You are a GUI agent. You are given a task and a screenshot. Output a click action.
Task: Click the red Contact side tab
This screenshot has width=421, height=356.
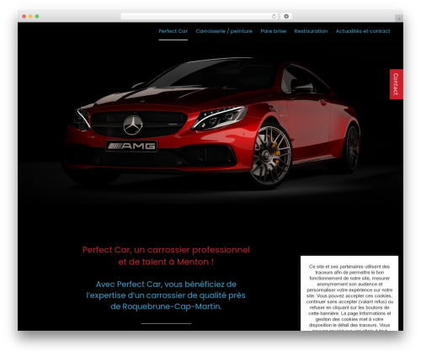point(396,84)
